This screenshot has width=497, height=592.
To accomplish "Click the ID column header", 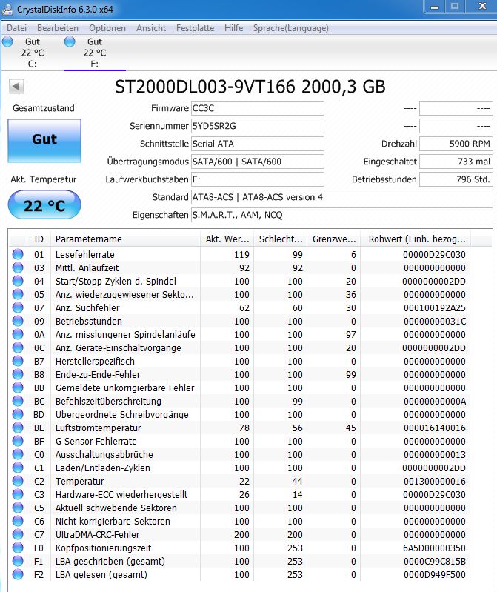I will 39,239.
